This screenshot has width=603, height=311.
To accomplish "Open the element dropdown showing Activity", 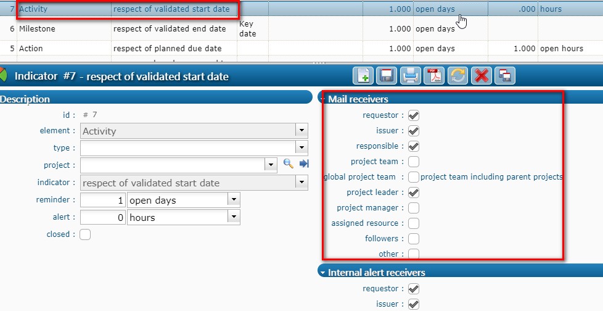I will pos(301,130).
